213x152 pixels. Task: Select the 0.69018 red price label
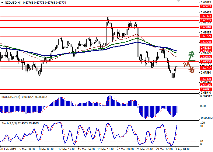coord(206,27)
